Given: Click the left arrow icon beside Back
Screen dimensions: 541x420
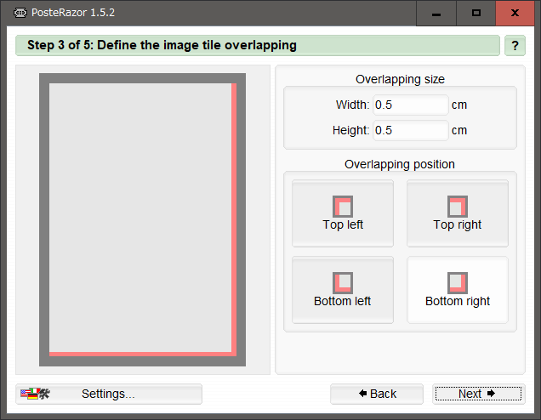Looking at the screenshot, I should pos(363,394).
